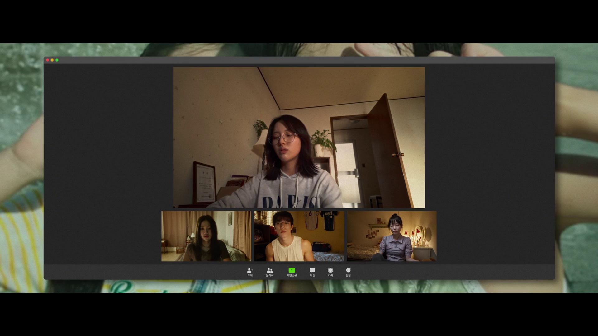Open the Participants two-person icon

click(x=270, y=270)
